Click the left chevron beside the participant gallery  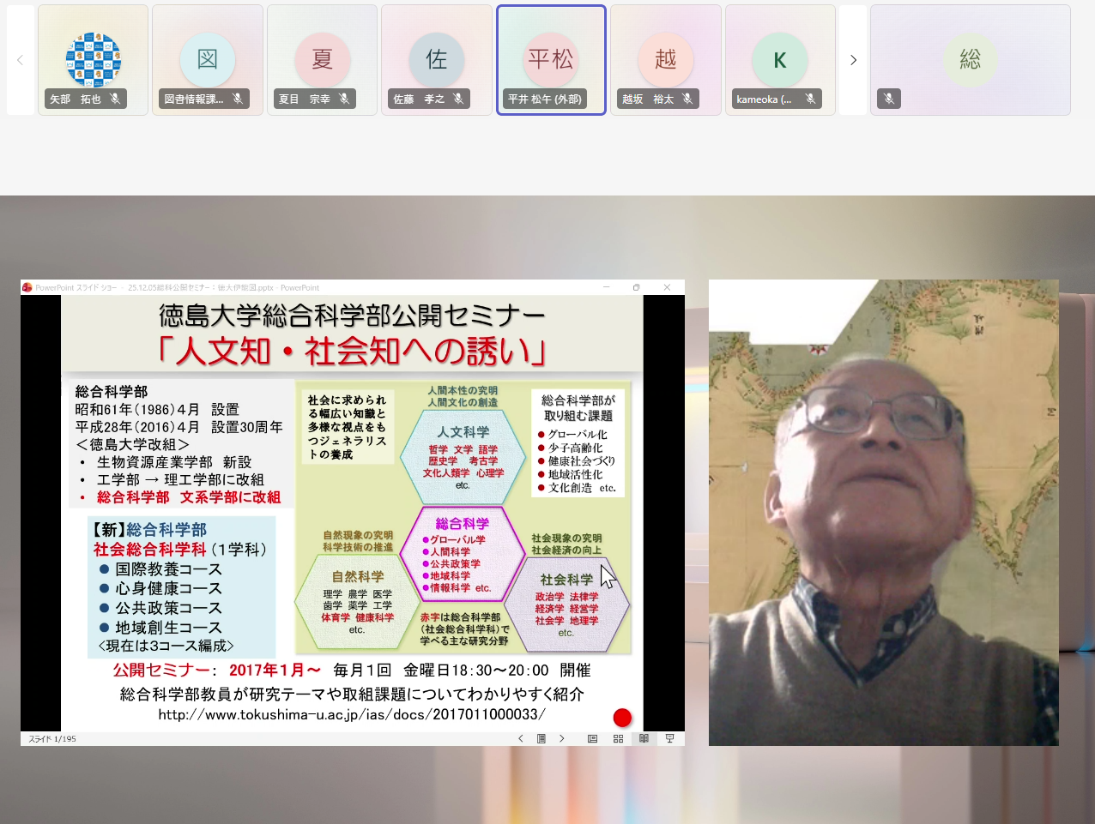19,60
